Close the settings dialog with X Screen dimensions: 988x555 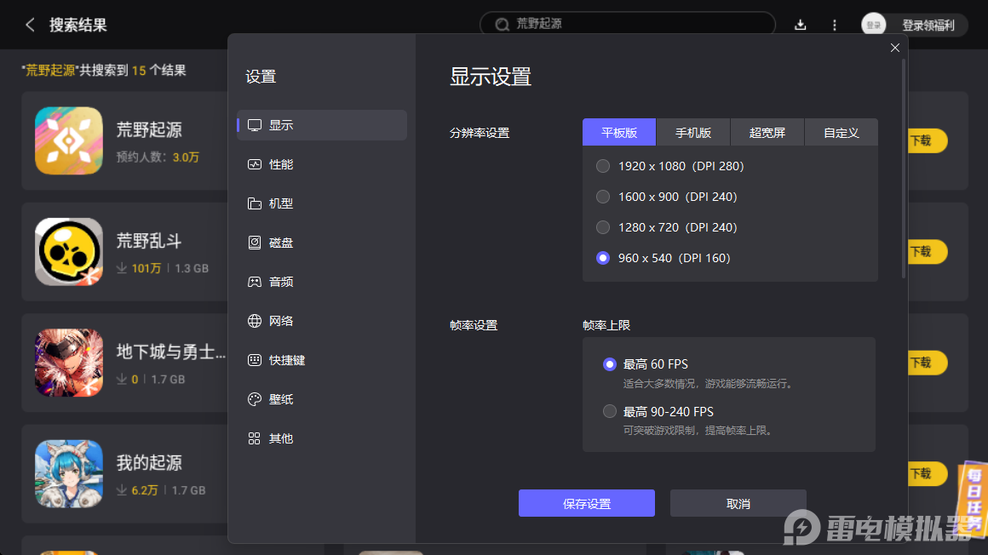coord(895,48)
